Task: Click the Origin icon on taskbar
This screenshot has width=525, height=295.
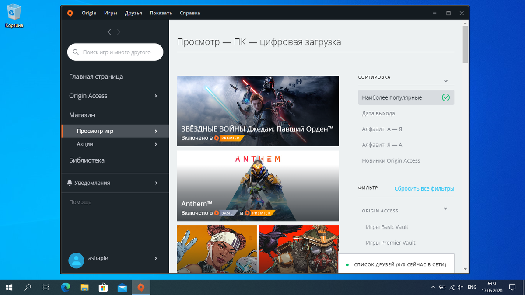Action: click(x=141, y=287)
